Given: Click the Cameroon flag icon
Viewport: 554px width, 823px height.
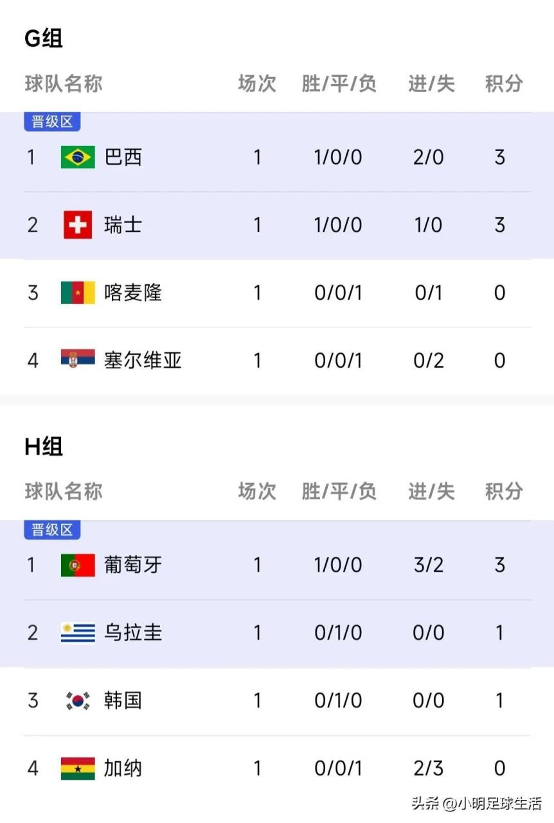Looking at the screenshot, I should pos(78,293).
